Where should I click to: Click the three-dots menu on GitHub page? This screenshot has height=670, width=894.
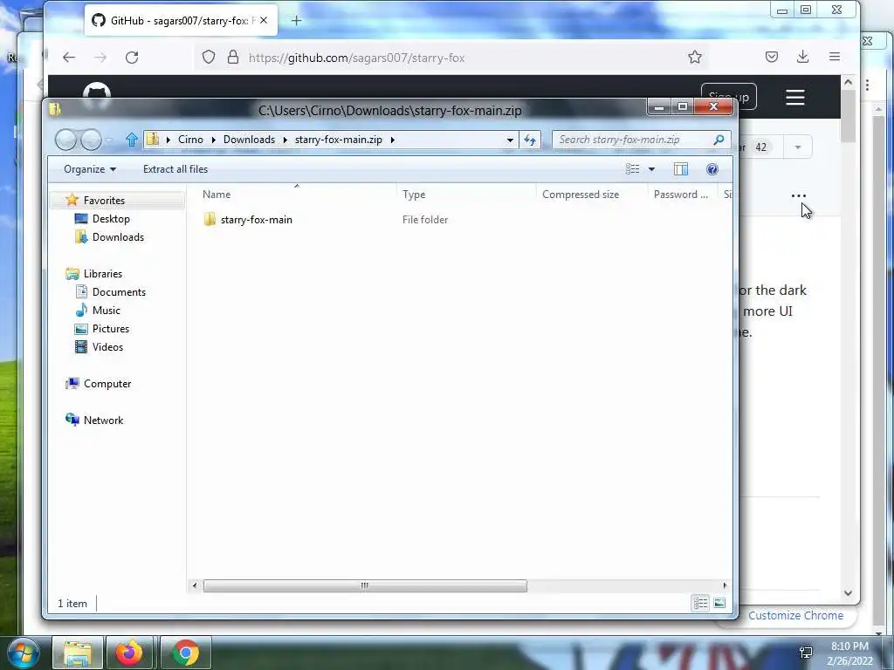pyautogui.click(x=798, y=195)
